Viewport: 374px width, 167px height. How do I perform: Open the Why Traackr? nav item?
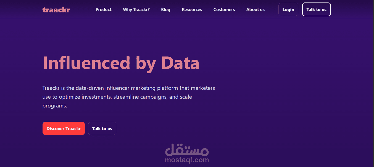136,10
